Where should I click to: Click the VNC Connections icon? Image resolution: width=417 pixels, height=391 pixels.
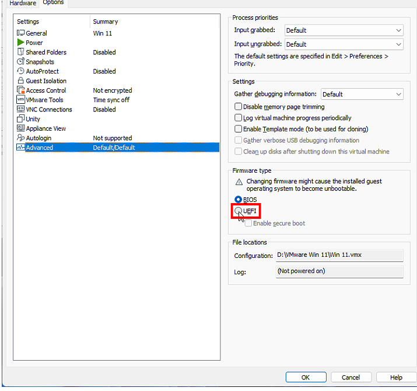[20, 109]
